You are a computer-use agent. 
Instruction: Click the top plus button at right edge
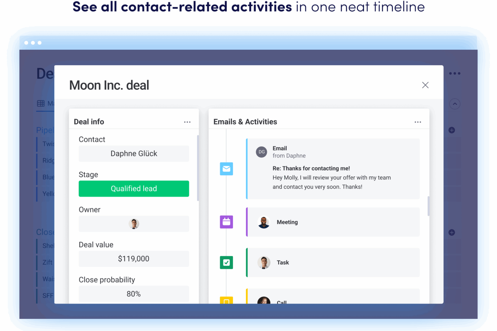(x=452, y=130)
